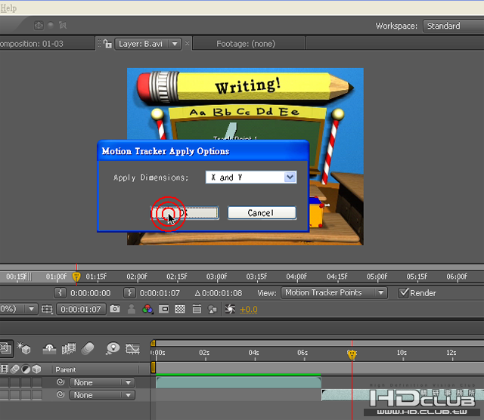Open the second layer's Parent None dropdown
This screenshot has height=420, width=484.
point(102,395)
